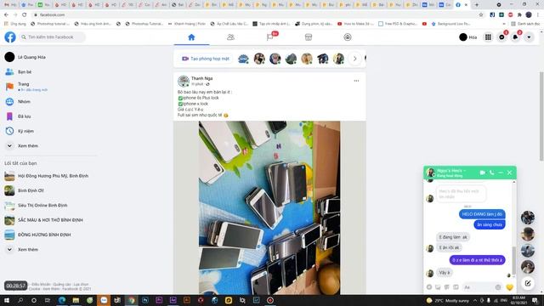Click the Facebook logo icon
544x306 pixels.
click(x=10, y=37)
